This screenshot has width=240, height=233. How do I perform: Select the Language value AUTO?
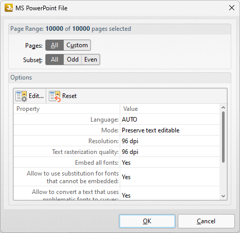point(130,120)
